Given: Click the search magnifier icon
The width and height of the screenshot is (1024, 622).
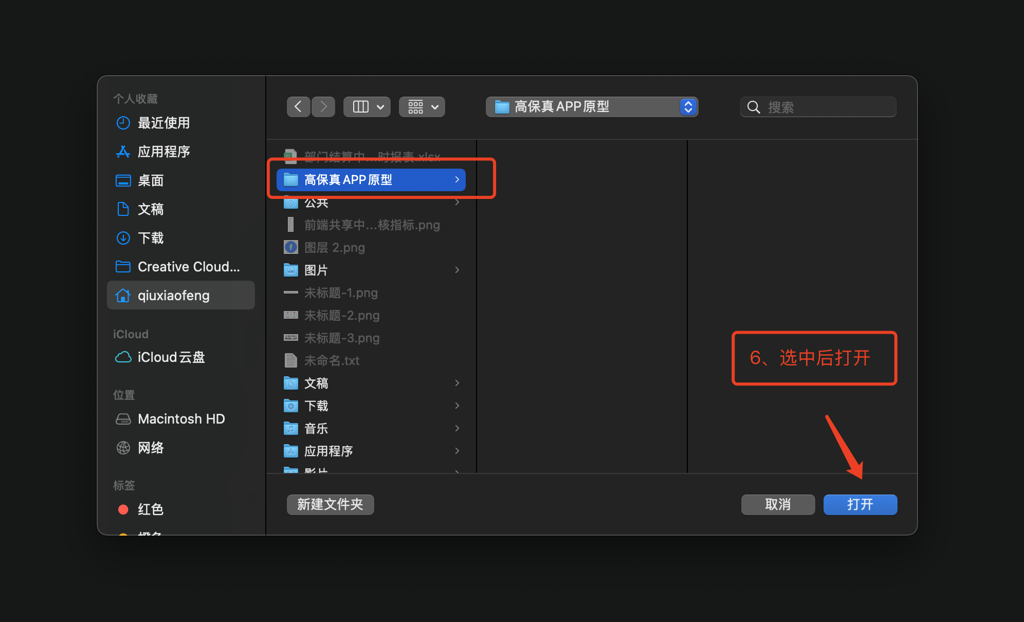Looking at the screenshot, I should click(x=753, y=107).
